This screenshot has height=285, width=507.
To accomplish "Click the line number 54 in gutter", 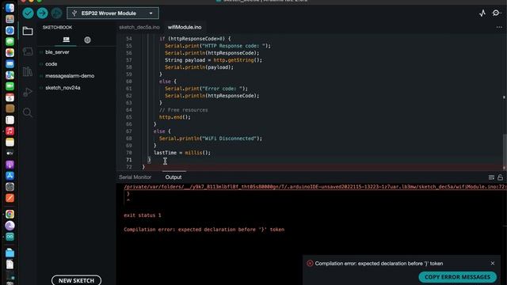I will click(128, 39).
